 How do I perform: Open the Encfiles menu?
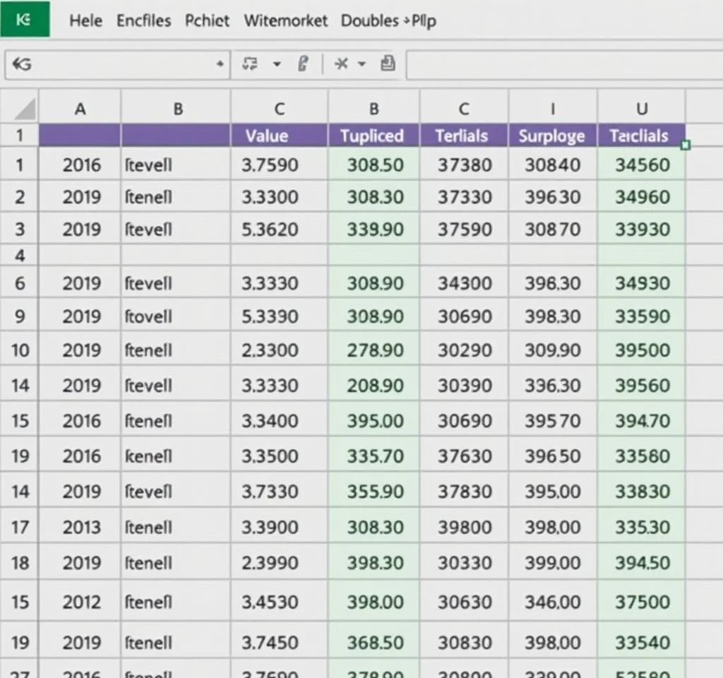click(143, 20)
